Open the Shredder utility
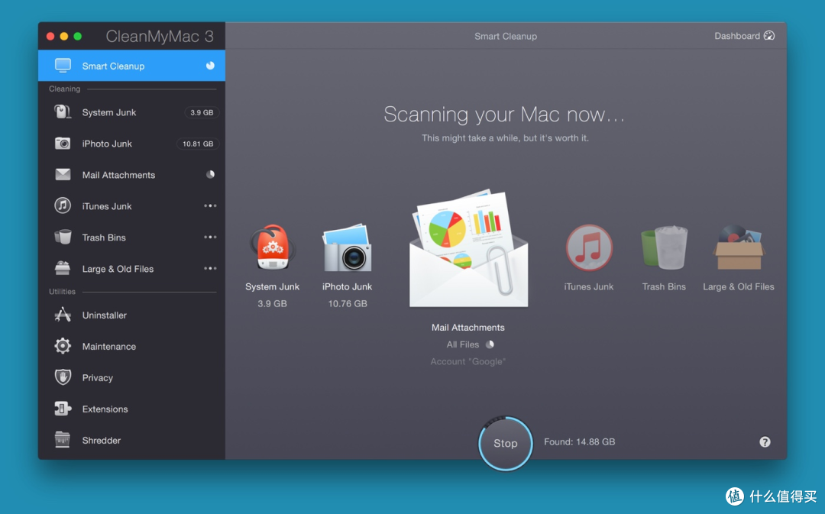Image resolution: width=825 pixels, height=514 pixels. click(131, 441)
